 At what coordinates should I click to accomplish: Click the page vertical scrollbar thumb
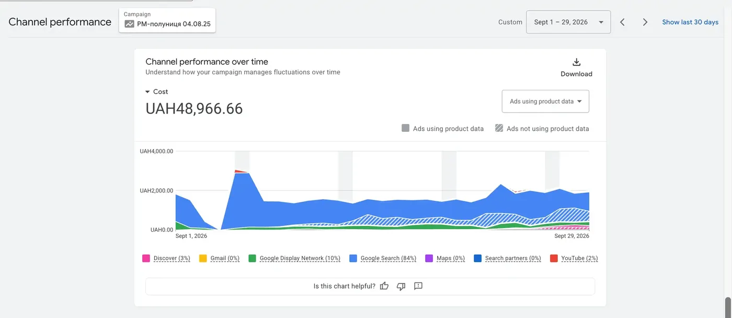[x=728, y=306]
